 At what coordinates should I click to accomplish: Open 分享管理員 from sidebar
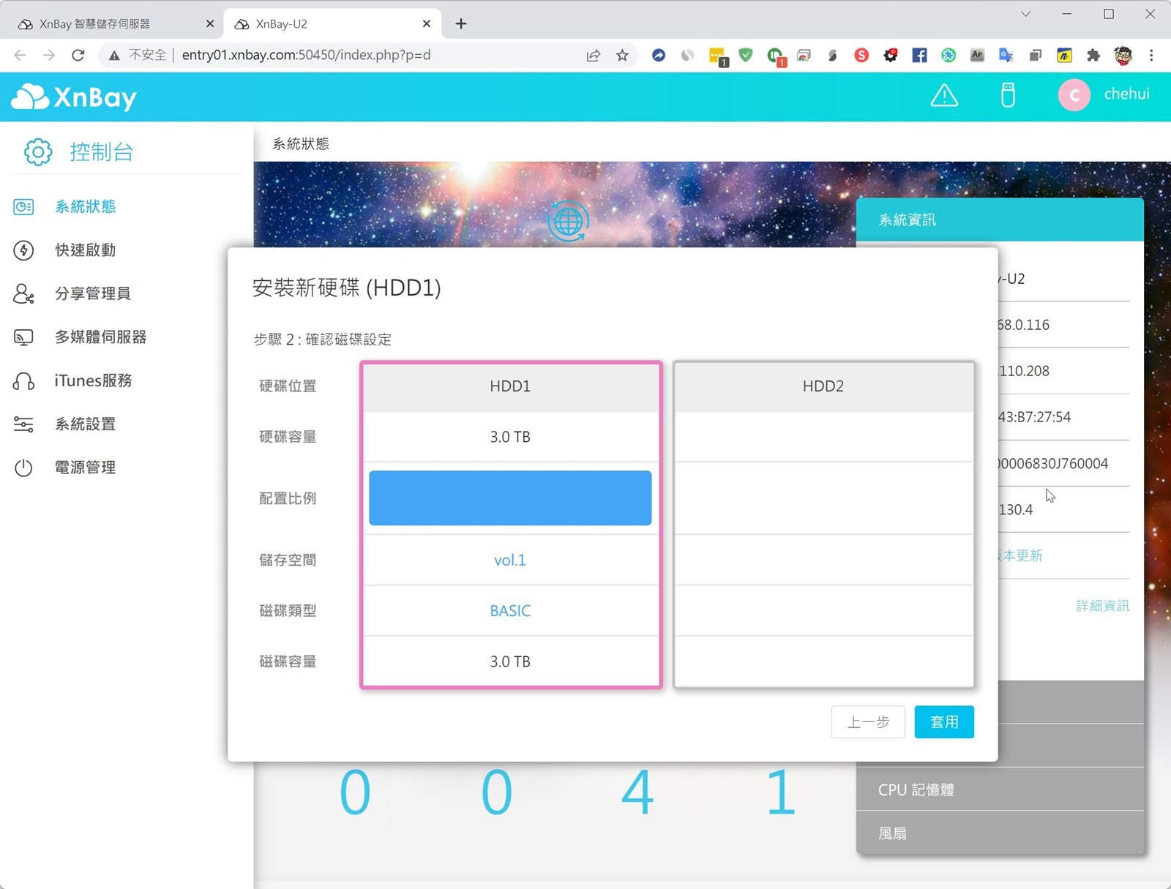point(92,293)
